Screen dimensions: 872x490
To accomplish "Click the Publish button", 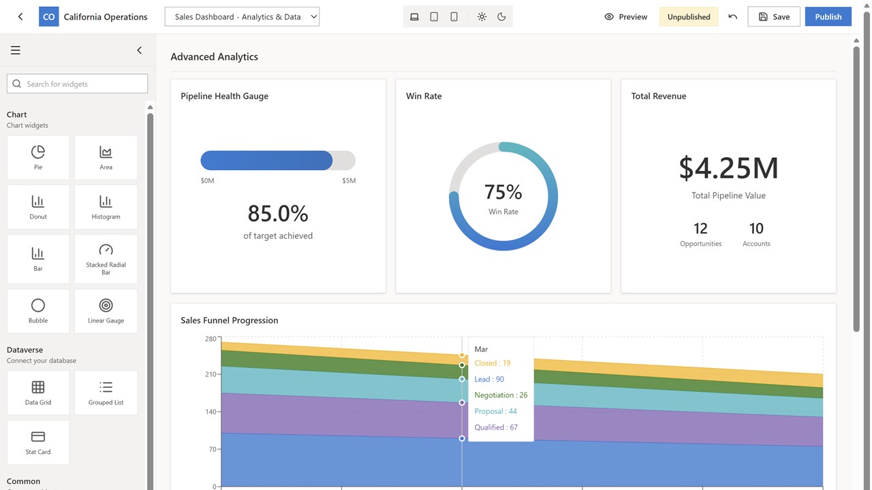I will click(x=828, y=17).
